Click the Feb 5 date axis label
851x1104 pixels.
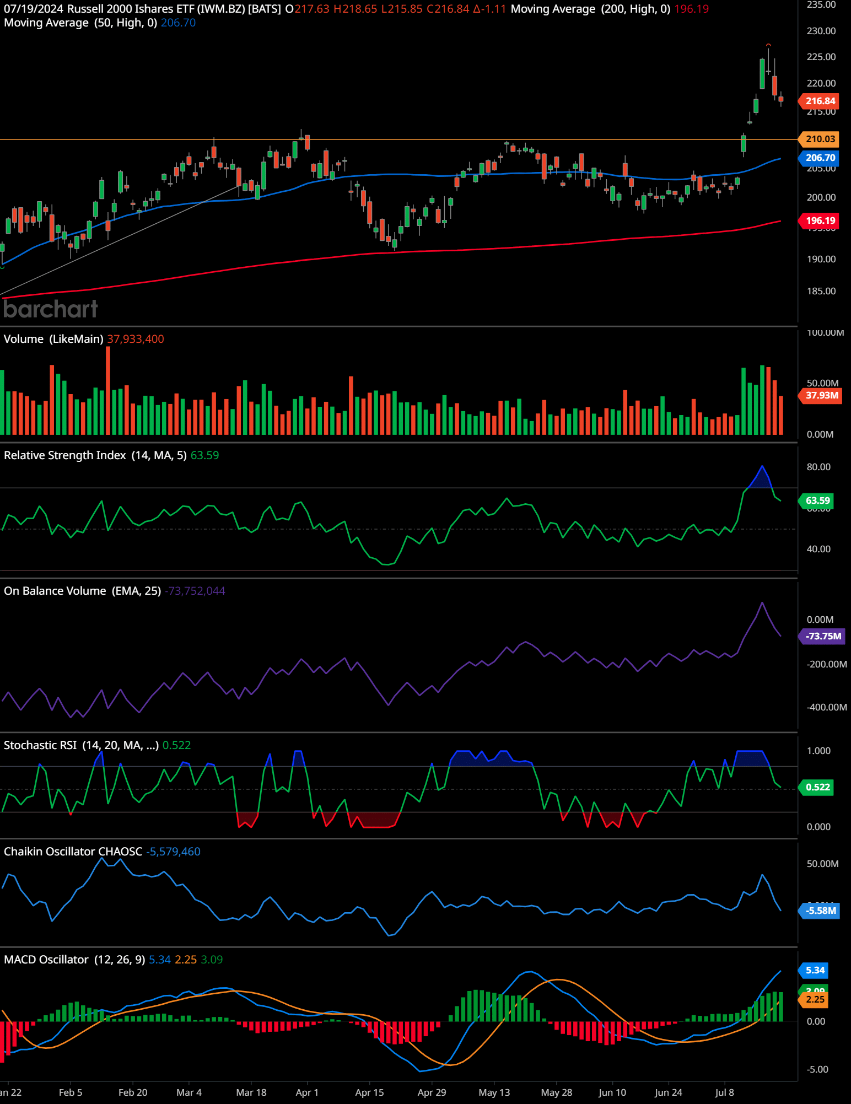[x=71, y=1092]
